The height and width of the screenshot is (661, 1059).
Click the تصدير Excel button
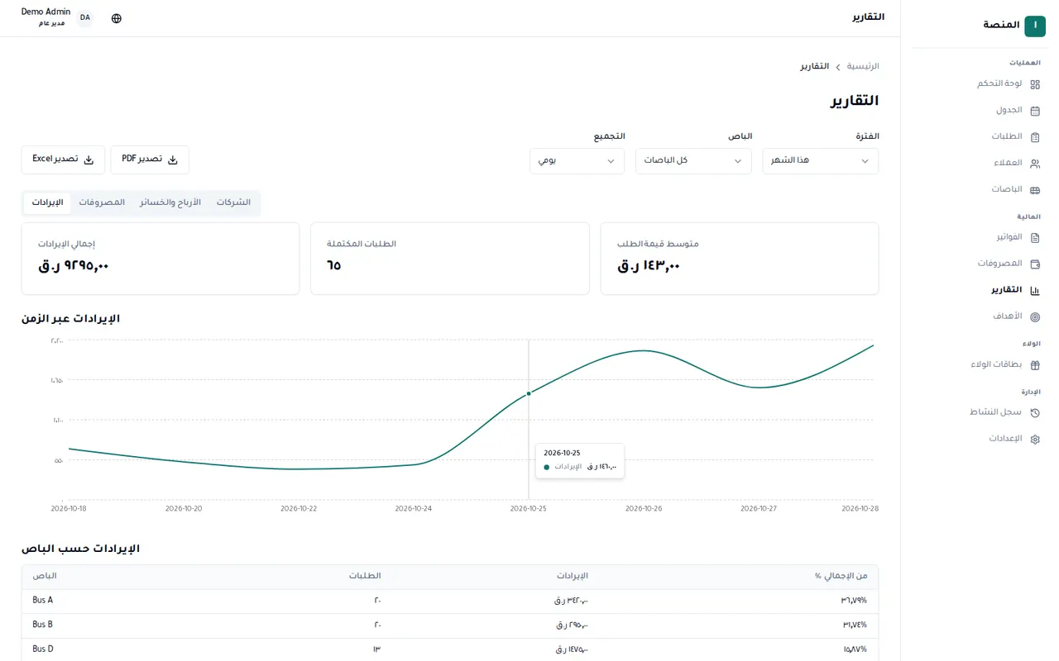pyautogui.click(x=63, y=160)
